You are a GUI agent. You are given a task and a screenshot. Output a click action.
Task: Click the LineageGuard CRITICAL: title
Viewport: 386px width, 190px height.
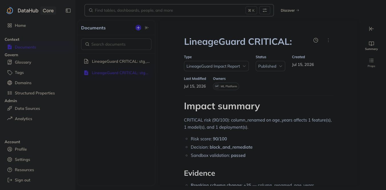pyautogui.click(x=238, y=42)
